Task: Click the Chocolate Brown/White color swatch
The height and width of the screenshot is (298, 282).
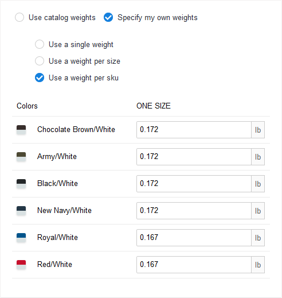Action: tap(21, 130)
